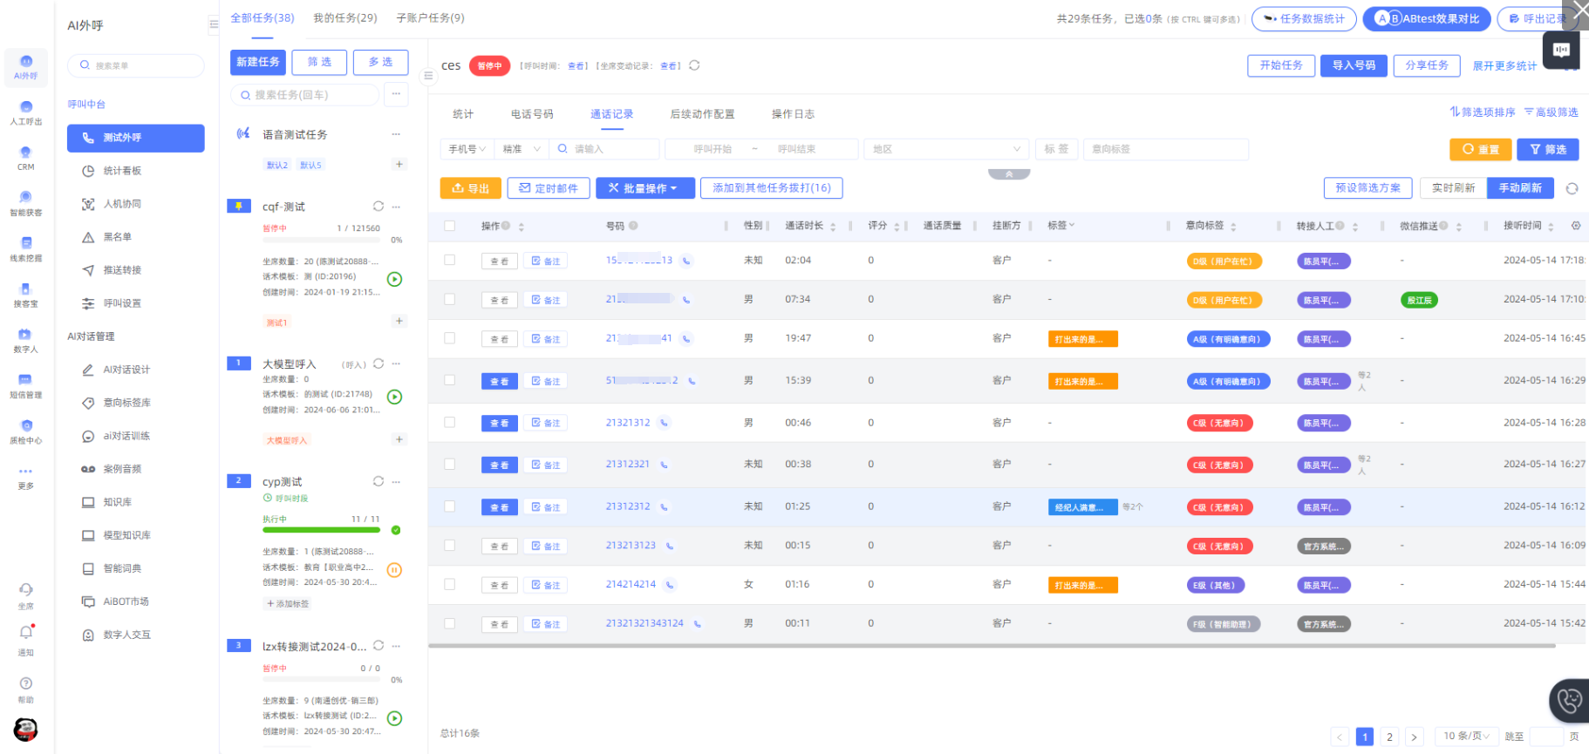Open column settings gear in table header
This screenshot has width=1589, height=754.
click(x=1575, y=226)
